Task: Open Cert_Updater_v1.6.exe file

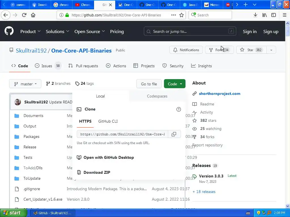Action: (43, 199)
